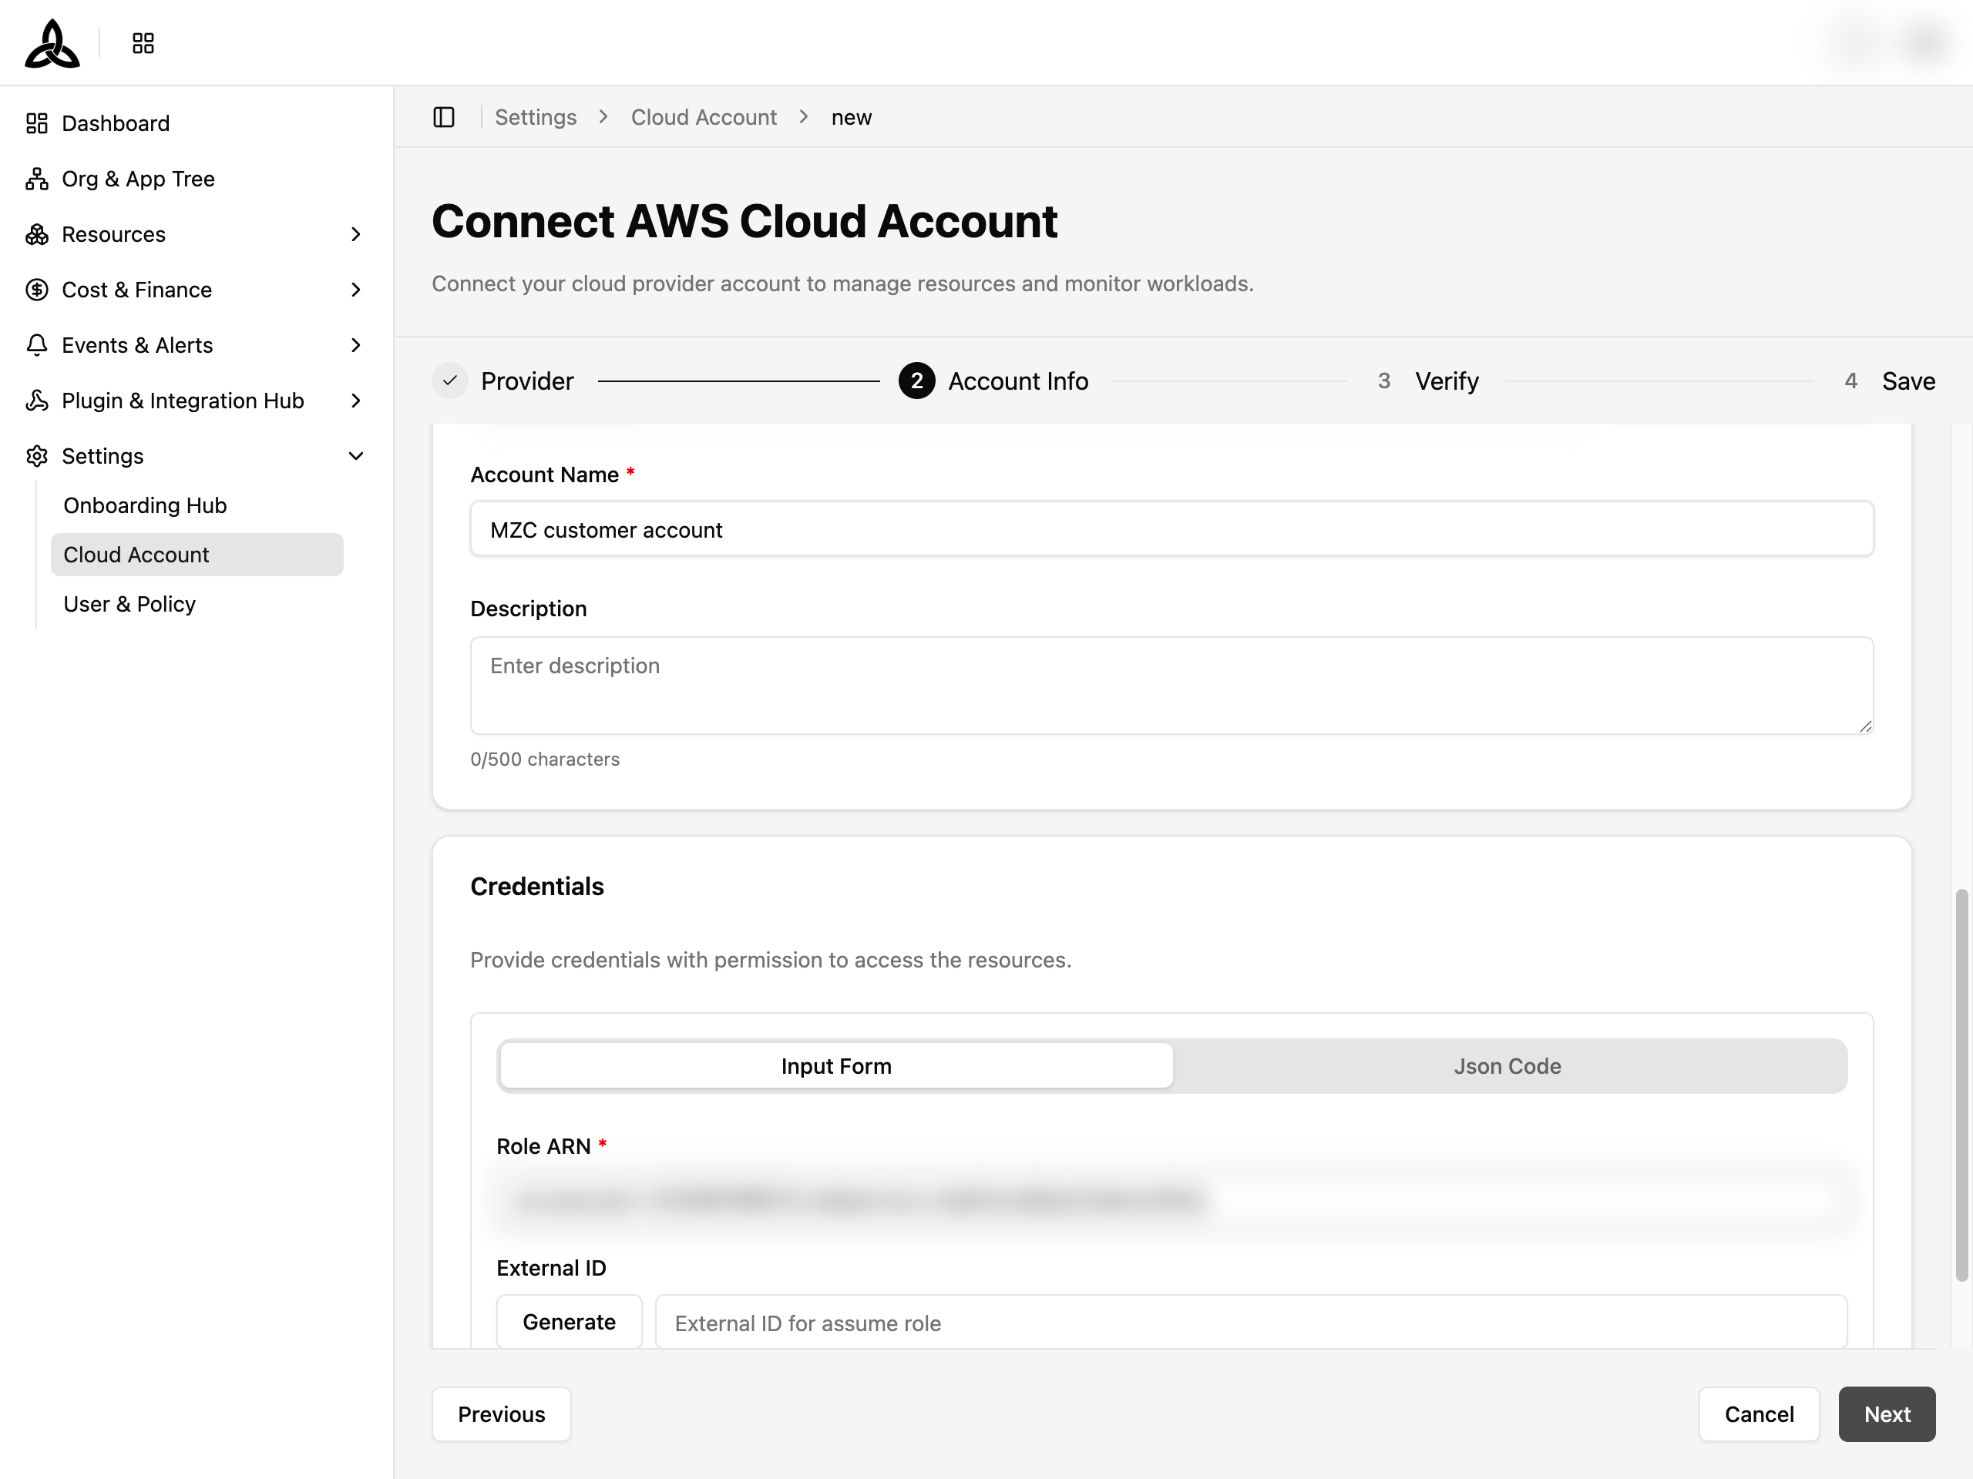
Task: Click the Previous button
Action: pos(501,1414)
